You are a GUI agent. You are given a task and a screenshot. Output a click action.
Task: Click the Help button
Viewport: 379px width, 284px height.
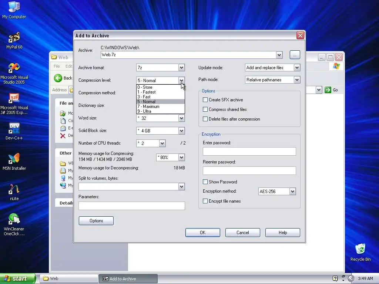click(x=282, y=233)
